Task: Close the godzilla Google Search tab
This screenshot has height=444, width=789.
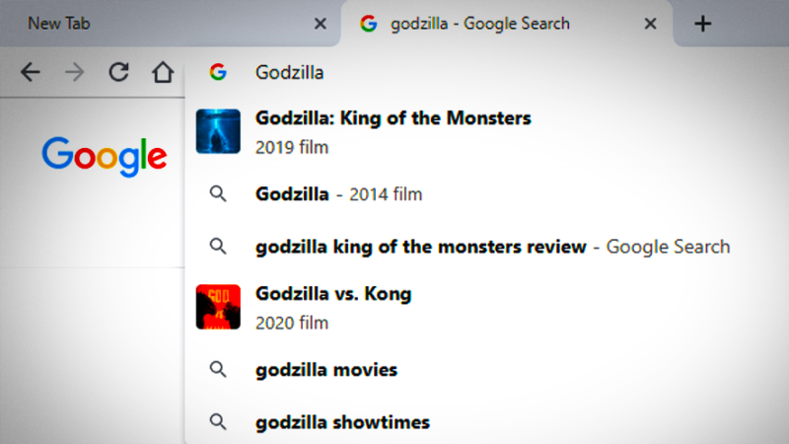Action: coord(650,24)
